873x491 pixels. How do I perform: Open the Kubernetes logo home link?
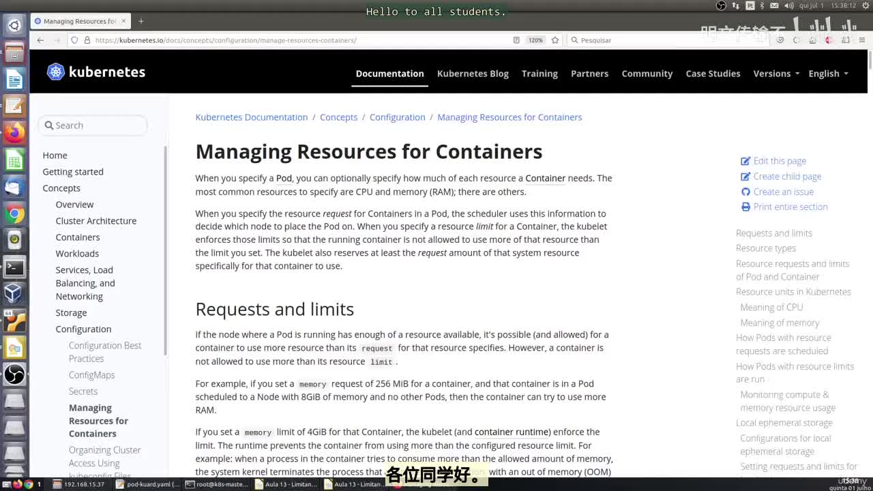click(96, 72)
